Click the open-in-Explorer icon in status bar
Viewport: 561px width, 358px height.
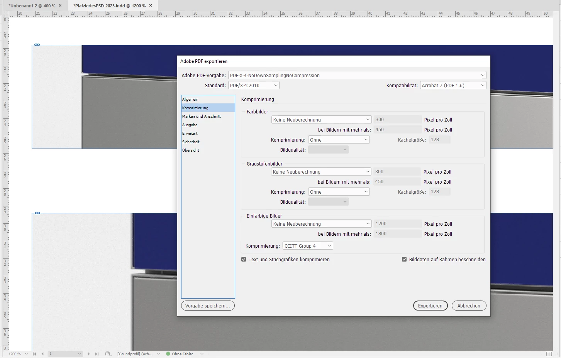[x=108, y=354]
